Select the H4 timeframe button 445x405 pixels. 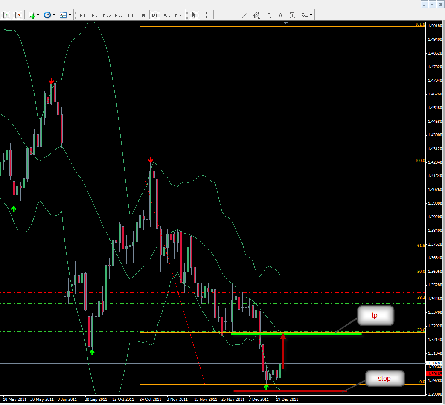[x=143, y=15]
